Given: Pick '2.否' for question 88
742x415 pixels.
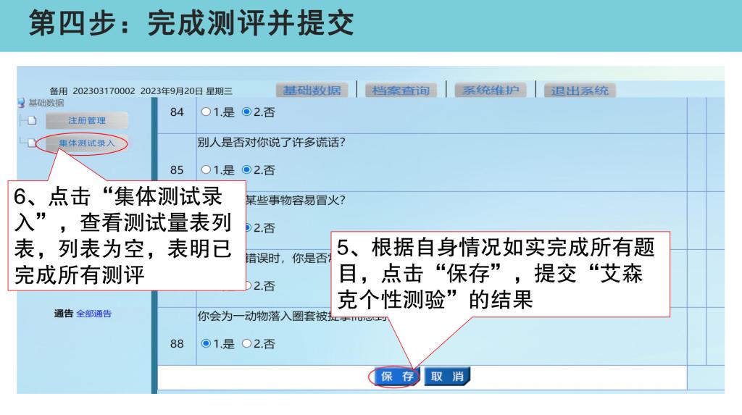Looking at the screenshot, I should point(246,344).
